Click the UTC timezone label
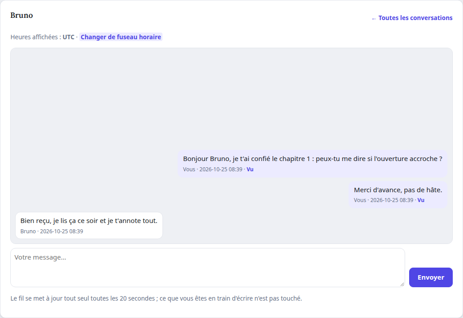The height and width of the screenshot is (318, 463). pyautogui.click(x=69, y=37)
